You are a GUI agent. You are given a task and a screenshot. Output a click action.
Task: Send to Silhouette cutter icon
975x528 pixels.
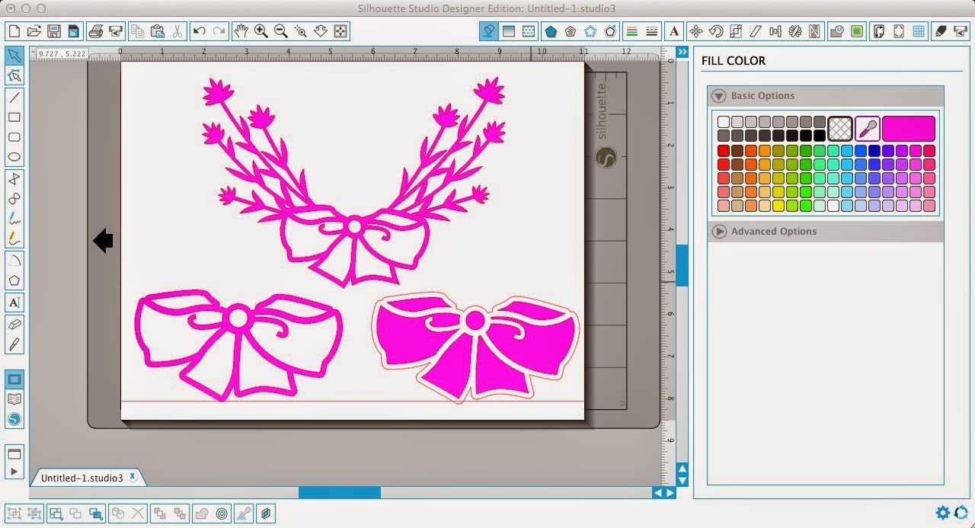point(116,31)
